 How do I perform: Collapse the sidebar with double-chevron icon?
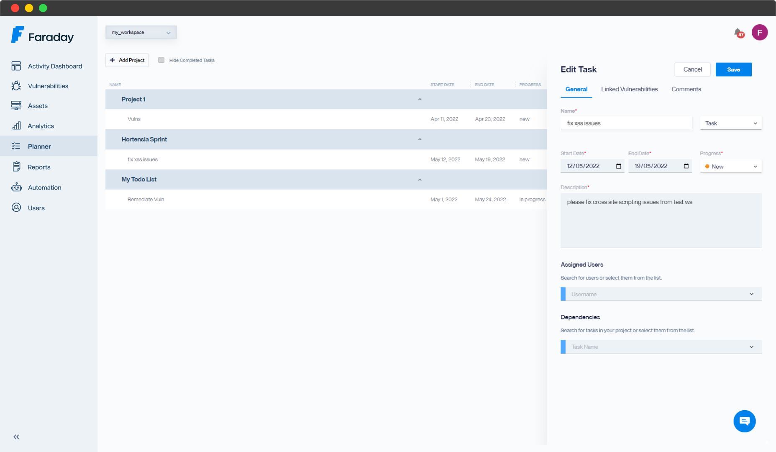click(16, 437)
